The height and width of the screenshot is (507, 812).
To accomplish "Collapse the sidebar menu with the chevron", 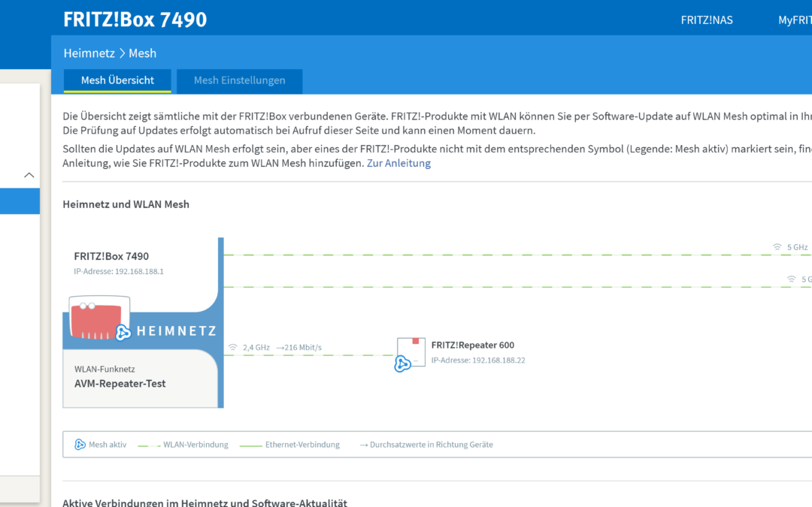I will click(29, 175).
